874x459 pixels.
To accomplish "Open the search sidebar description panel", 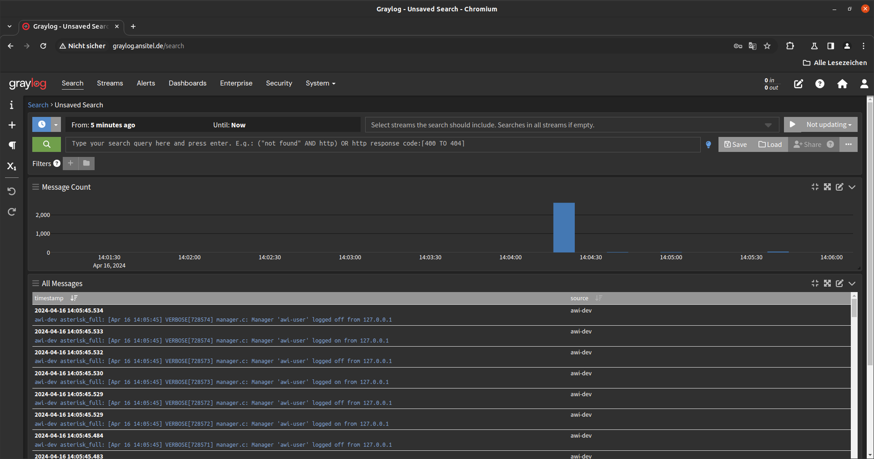I will pos(12,105).
